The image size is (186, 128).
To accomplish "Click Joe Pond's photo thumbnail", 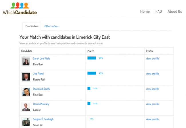I will (26, 76).
